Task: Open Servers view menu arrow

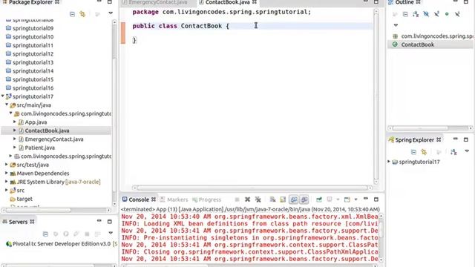Action: pyautogui.click(x=111, y=233)
